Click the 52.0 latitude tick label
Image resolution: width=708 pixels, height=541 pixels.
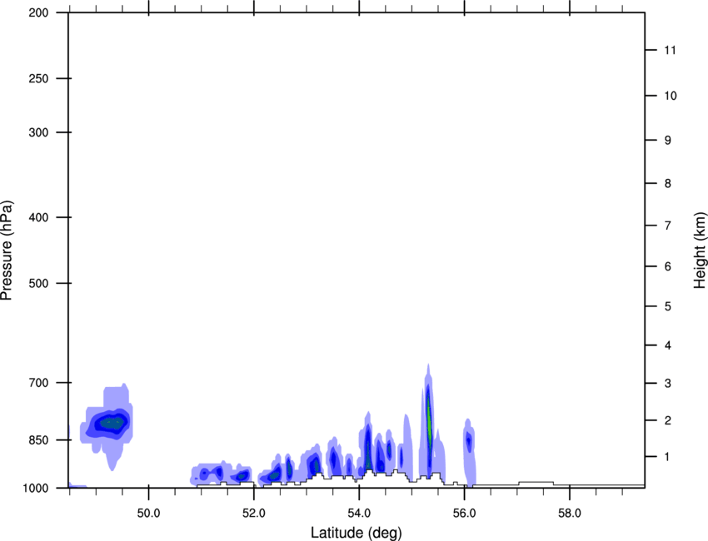click(x=254, y=514)
